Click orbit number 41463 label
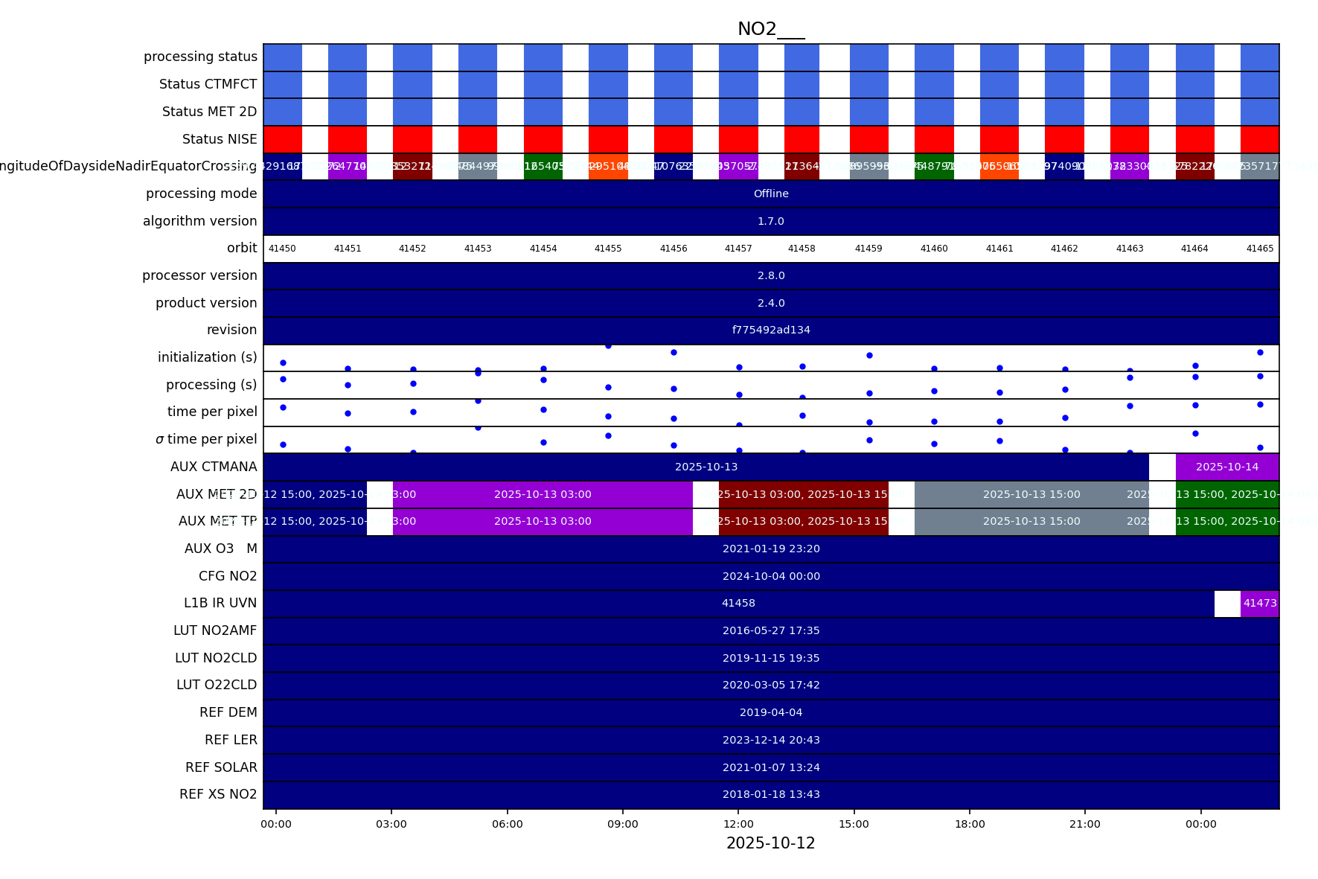Screen dimensions: 1318x879 tap(1129, 249)
